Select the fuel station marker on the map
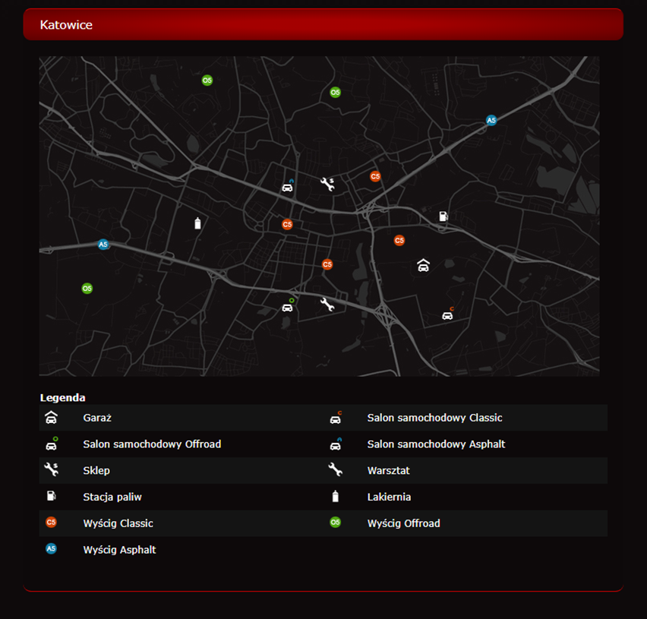 click(443, 216)
